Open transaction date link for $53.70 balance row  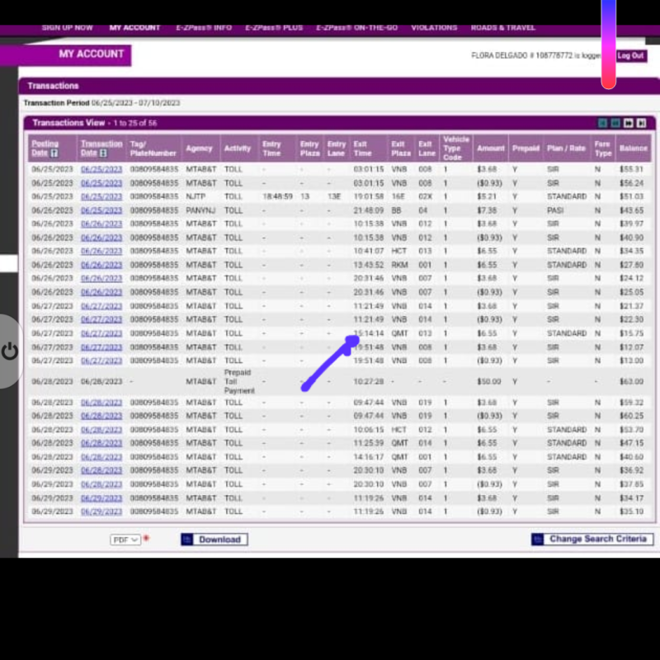click(101, 430)
